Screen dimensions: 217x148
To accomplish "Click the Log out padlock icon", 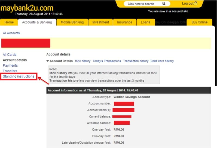I will [195, 3].
